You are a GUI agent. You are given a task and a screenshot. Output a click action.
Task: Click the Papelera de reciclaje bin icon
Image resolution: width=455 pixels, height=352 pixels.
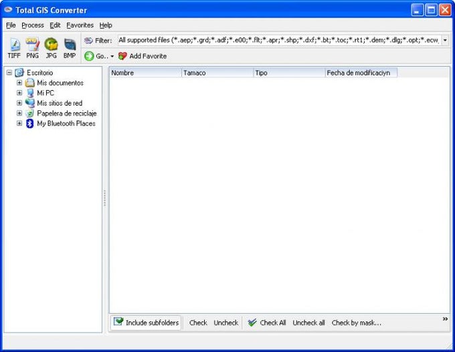coord(29,114)
